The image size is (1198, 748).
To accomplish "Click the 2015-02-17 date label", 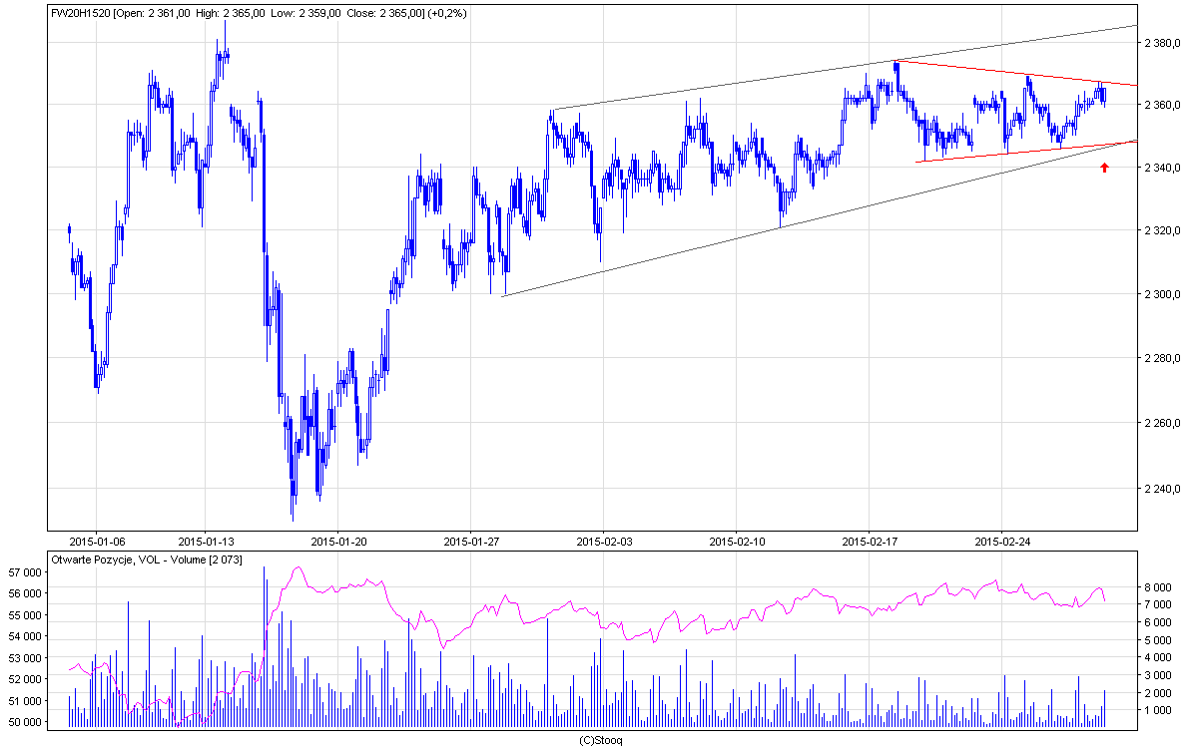I will (x=870, y=542).
